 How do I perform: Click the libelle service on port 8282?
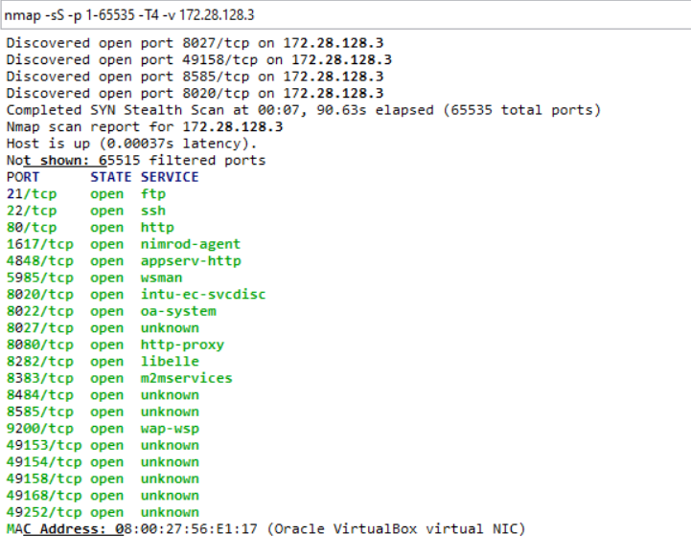[170, 361]
